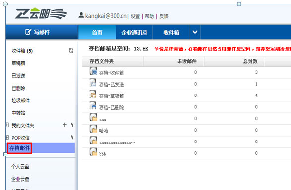Expand the POP收信 tree node
This screenshot has width=291, height=190.
coord(7,137)
